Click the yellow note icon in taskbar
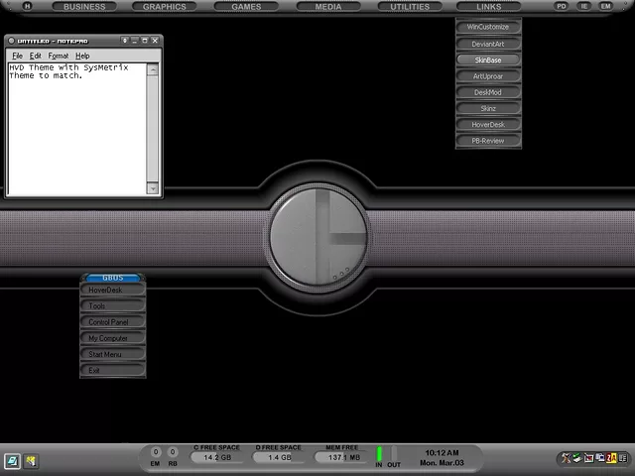This screenshot has width=635, height=476. [31, 460]
